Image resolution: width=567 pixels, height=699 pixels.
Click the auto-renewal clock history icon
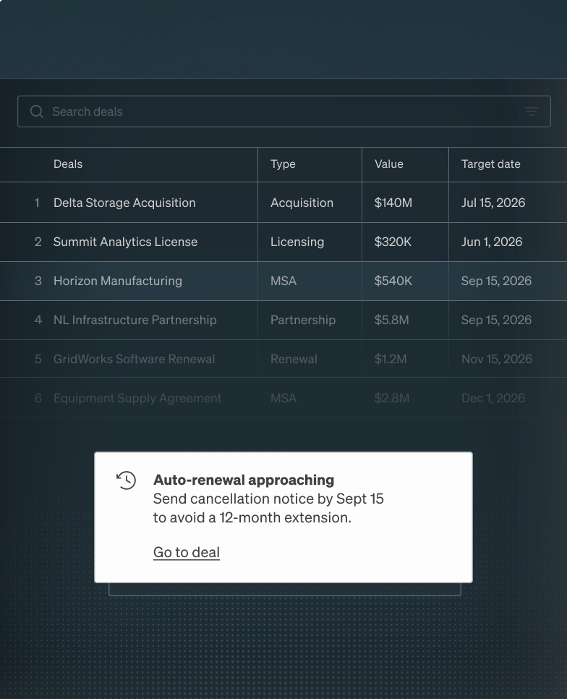click(126, 480)
